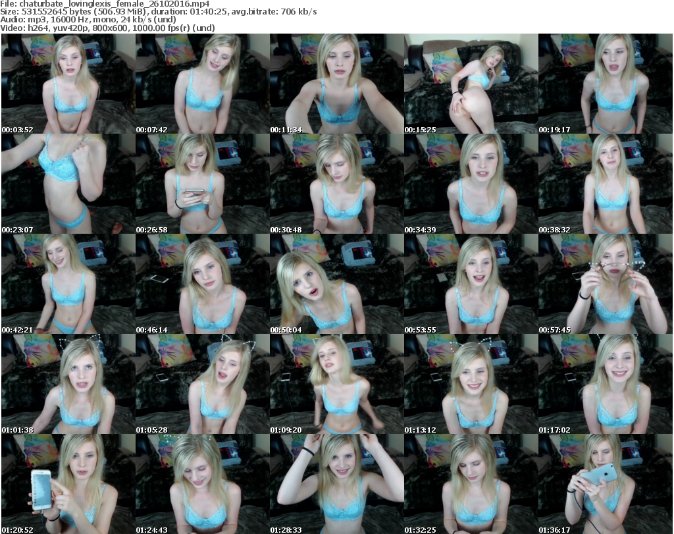
Task: Open the thumbnail stamped 00:23:07
Action: click(68, 184)
